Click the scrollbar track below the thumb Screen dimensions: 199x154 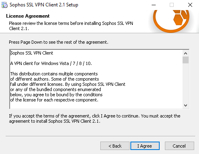pyautogui.click(x=185, y=83)
